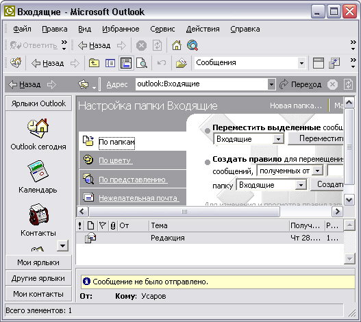The height and width of the screenshot is (322, 361).
Task: Open Outlook сегодня shortcut
Action: click(38, 134)
